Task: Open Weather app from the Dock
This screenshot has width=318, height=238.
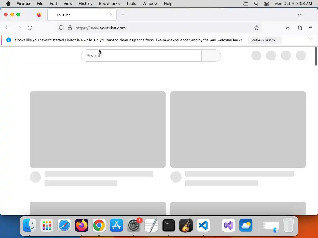Action: click(x=246, y=225)
